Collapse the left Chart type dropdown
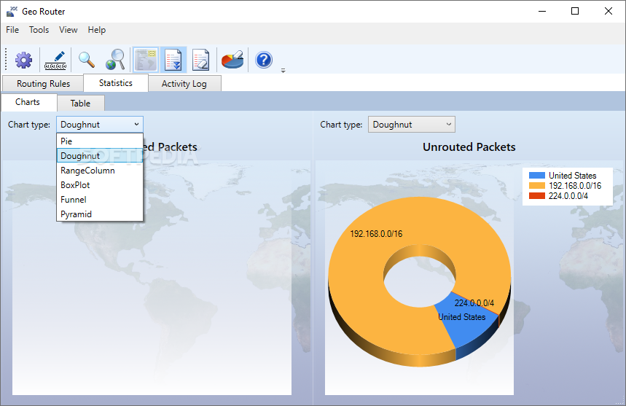This screenshot has height=406, width=626. [x=100, y=125]
